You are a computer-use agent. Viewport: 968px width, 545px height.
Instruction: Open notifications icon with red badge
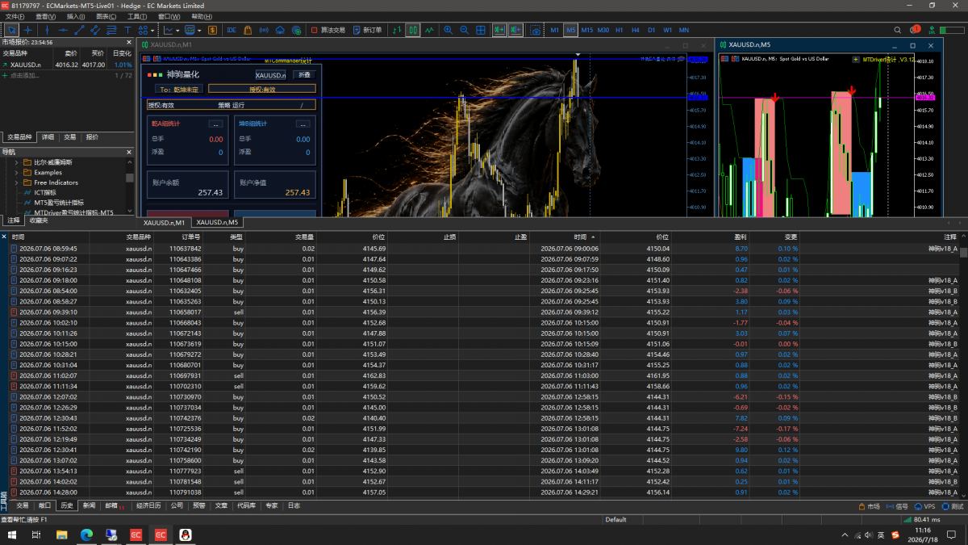pyautogui.click(x=914, y=30)
